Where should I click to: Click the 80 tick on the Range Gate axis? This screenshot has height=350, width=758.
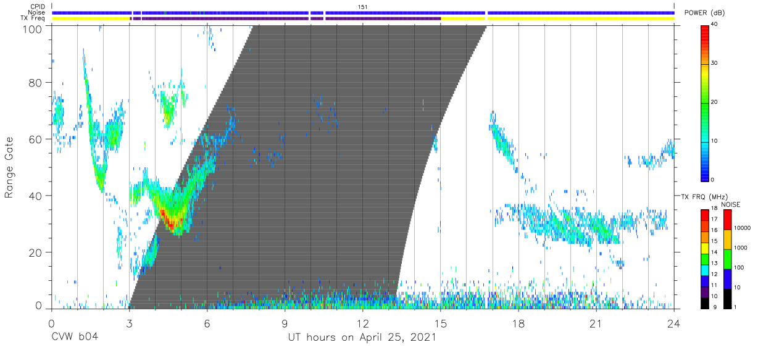(36, 82)
